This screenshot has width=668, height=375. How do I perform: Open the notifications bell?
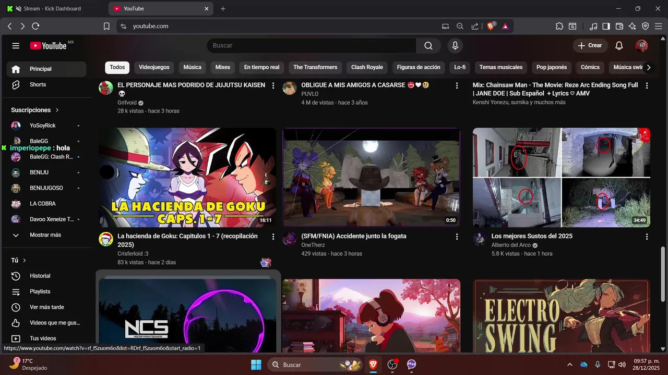619,46
